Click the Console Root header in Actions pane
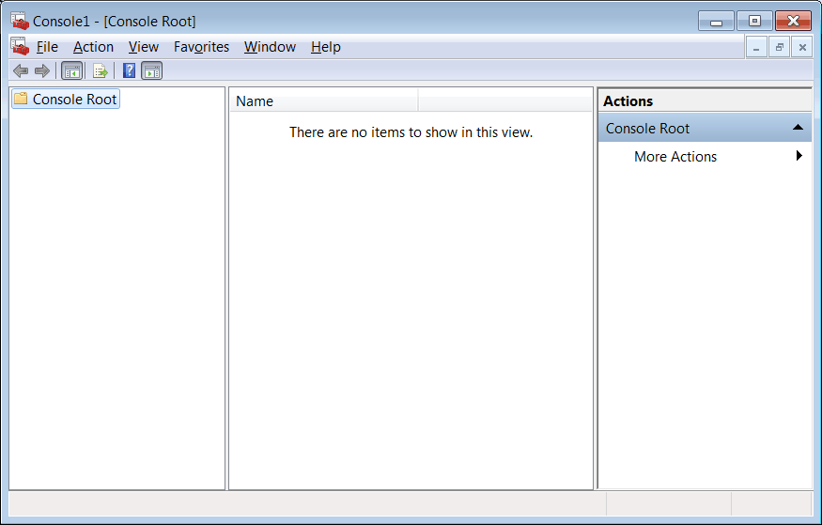 pos(705,128)
